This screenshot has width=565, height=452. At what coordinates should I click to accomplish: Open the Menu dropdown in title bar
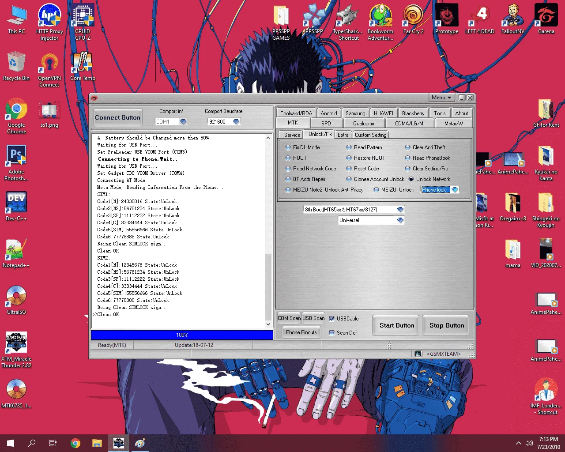[441, 98]
